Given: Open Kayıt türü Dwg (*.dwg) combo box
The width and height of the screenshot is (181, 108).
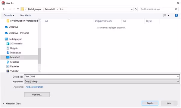Looking at the screenshot, I should [102, 82].
